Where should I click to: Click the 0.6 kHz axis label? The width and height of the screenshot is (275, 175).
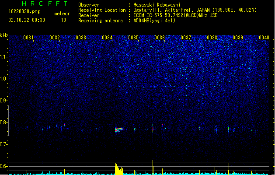[x=3, y=166]
